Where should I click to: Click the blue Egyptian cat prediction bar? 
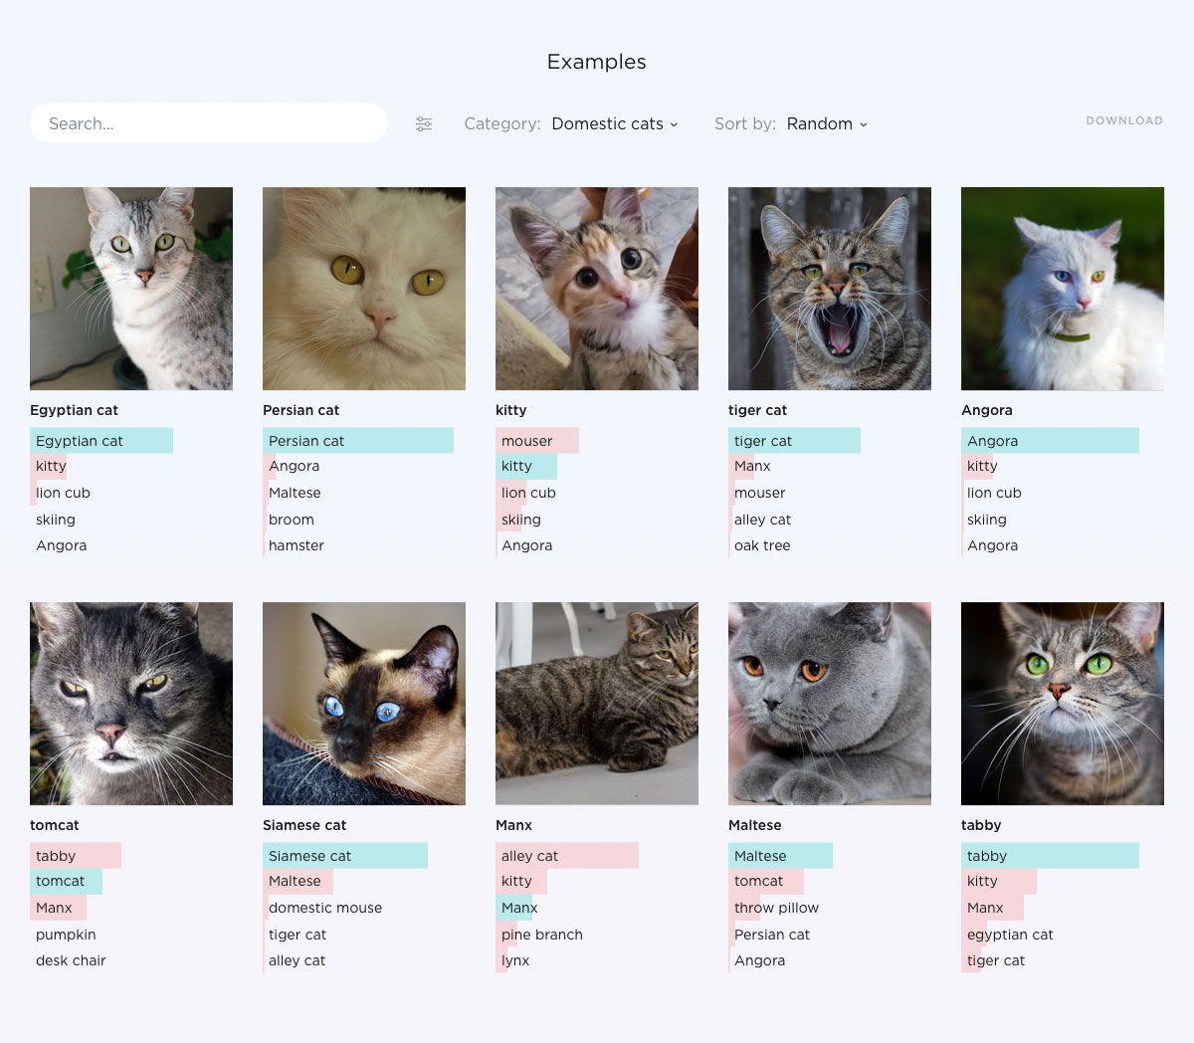pyautogui.click(x=101, y=441)
